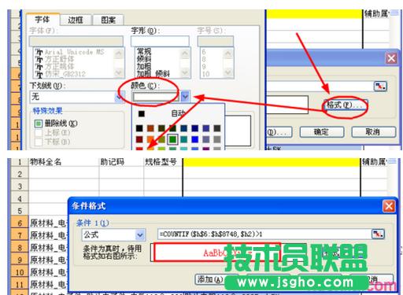The height and width of the screenshot is (295, 403).
Task: Pick the light gray swatch in second row
Action: click(x=217, y=139)
